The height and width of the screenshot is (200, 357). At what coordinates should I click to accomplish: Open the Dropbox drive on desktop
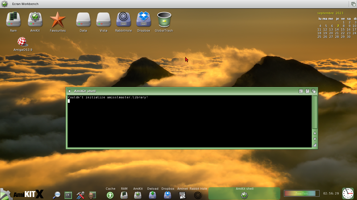click(144, 19)
